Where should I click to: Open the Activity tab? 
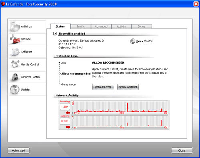click(x=121, y=26)
